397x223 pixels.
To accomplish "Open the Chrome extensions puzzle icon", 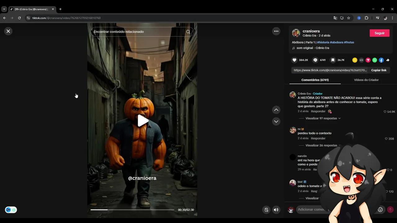I will 366,18.
